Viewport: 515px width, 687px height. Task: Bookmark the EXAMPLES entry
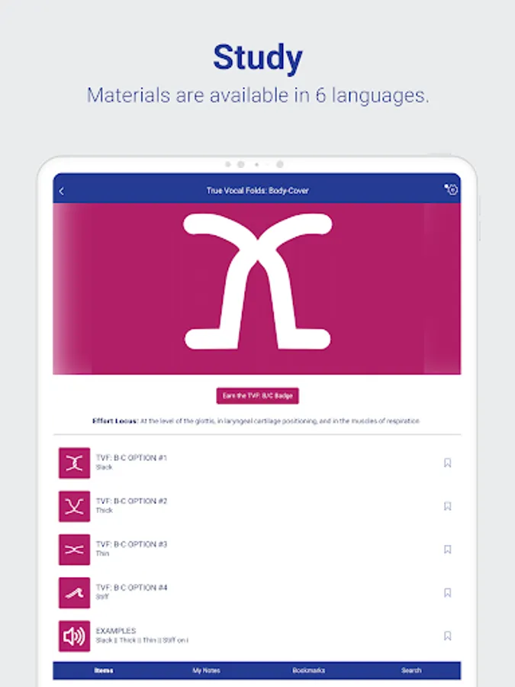446,634
